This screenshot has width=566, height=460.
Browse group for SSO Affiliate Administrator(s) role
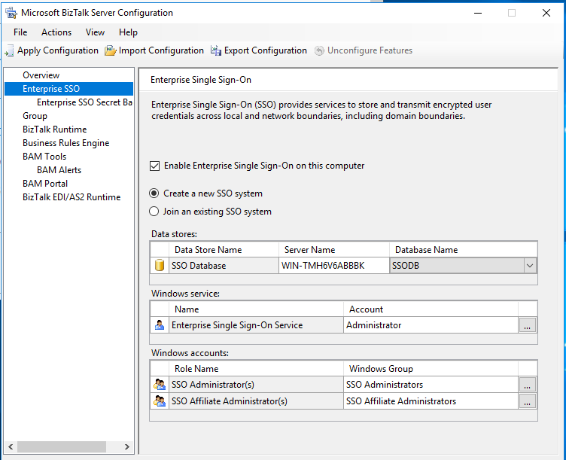point(527,401)
